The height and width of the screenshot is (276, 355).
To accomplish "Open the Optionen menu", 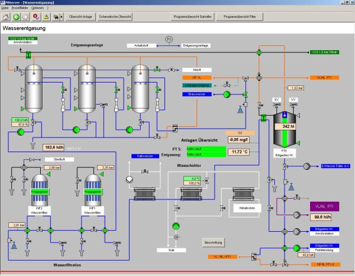I will coord(38,8).
